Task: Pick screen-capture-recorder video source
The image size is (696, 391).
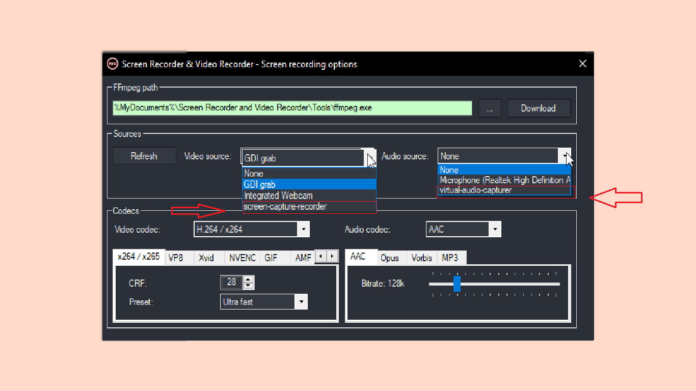Action: pos(309,207)
